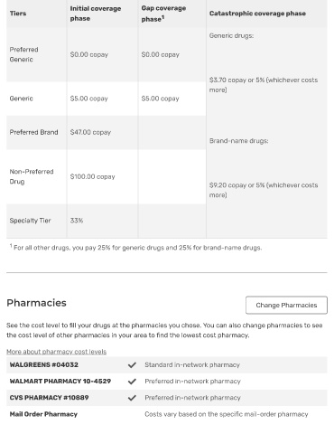Click the checkmark next to WALMART PHARMACY 10-4529
The height and width of the screenshot is (434, 334).
(132, 382)
